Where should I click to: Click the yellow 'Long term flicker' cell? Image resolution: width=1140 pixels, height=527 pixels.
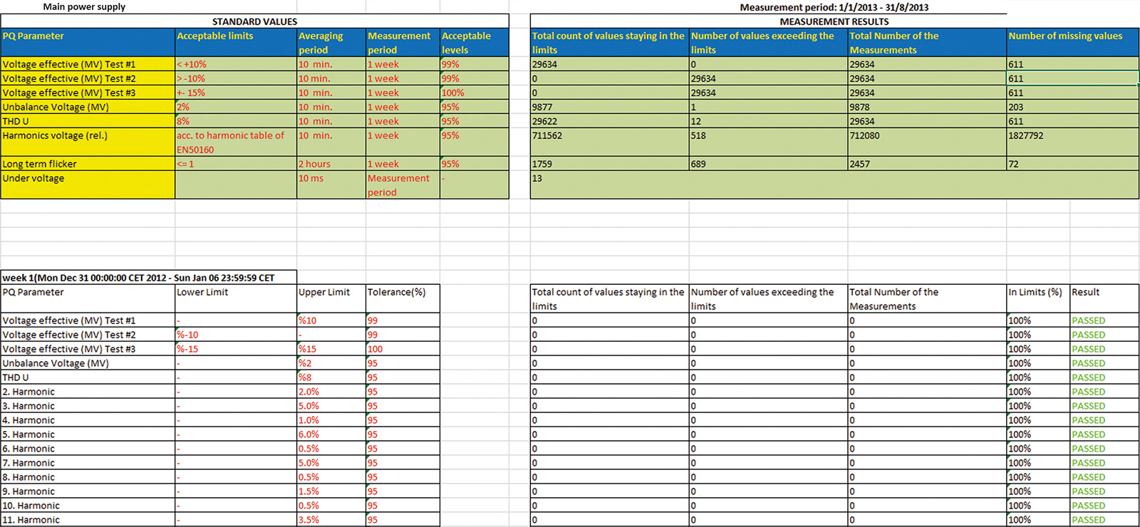point(88,164)
